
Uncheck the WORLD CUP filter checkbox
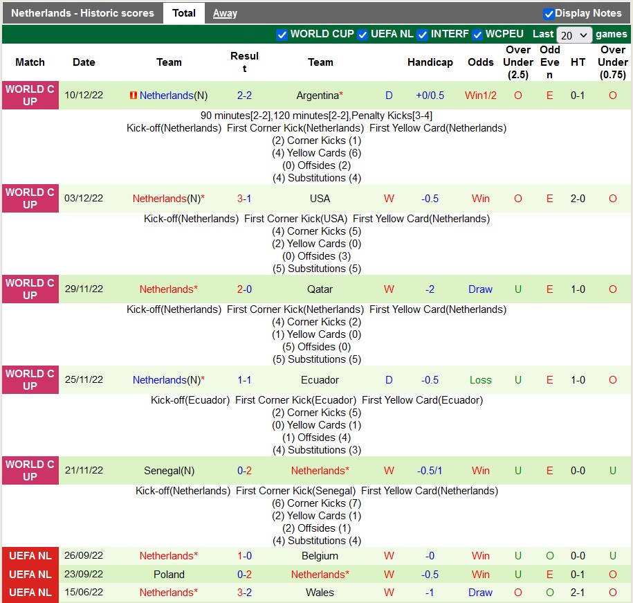point(282,35)
